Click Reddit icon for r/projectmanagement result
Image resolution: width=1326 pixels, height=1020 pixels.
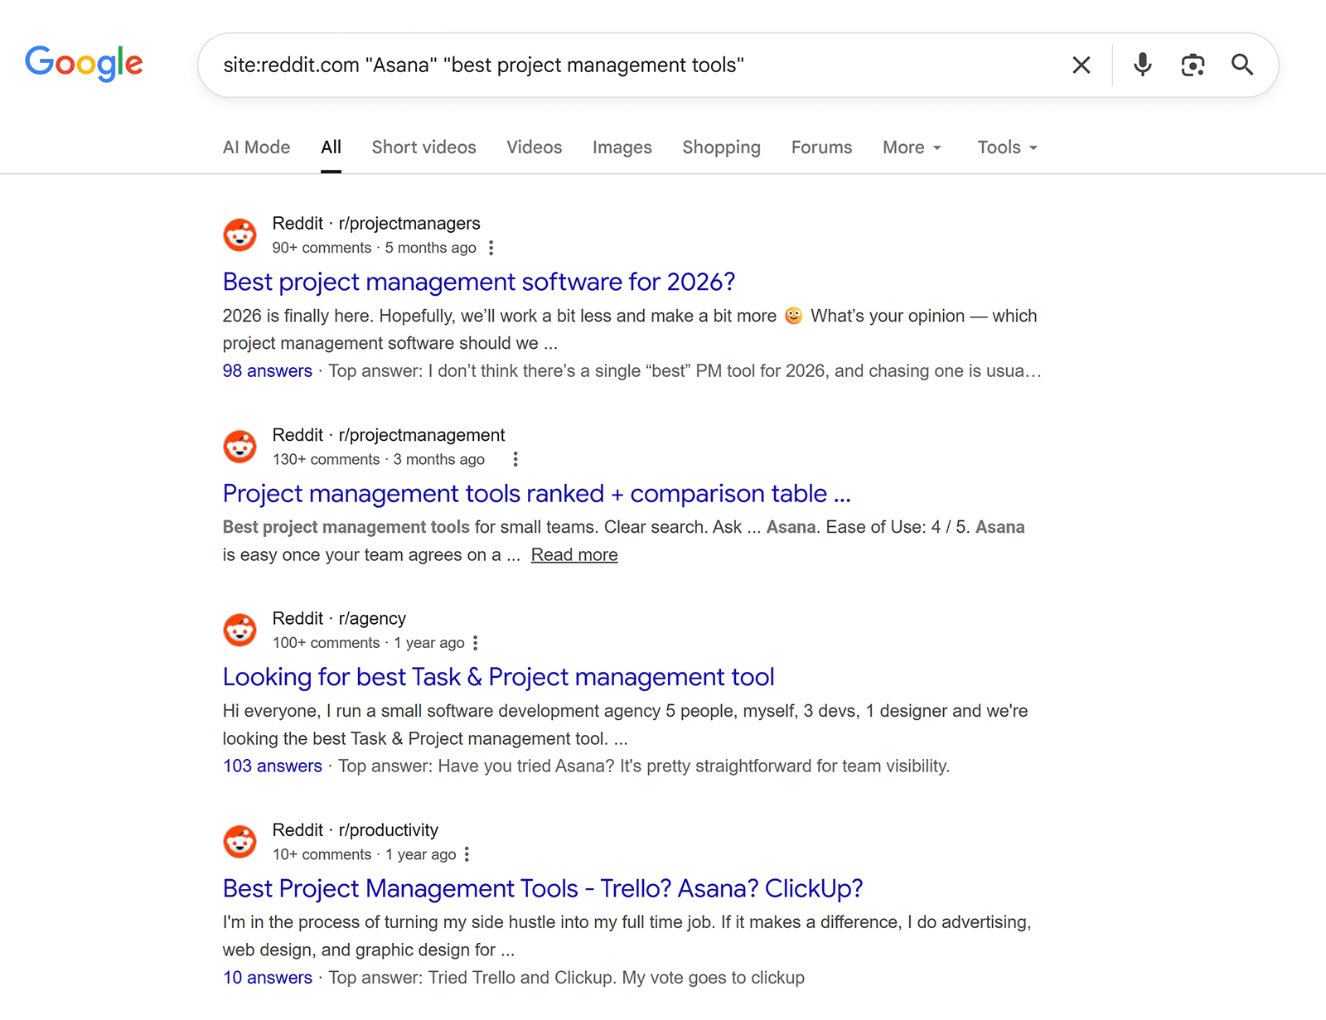[x=240, y=447]
